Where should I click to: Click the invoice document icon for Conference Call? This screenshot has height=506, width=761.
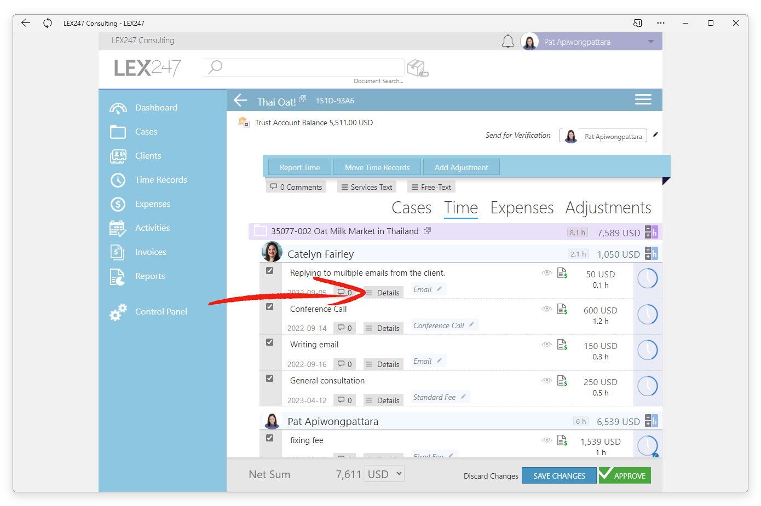coord(562,309)
